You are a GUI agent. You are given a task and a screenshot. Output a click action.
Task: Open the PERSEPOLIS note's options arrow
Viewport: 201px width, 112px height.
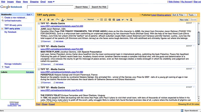[x=194, y=69]
